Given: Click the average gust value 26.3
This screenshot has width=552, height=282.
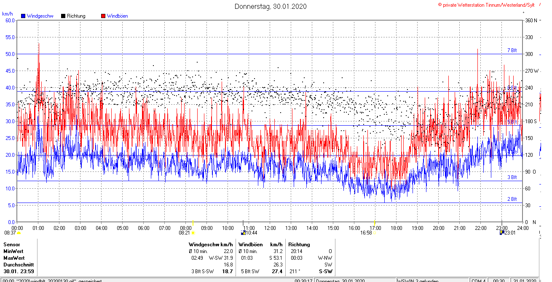Looking at the screenshot, I should pos(278,265).
